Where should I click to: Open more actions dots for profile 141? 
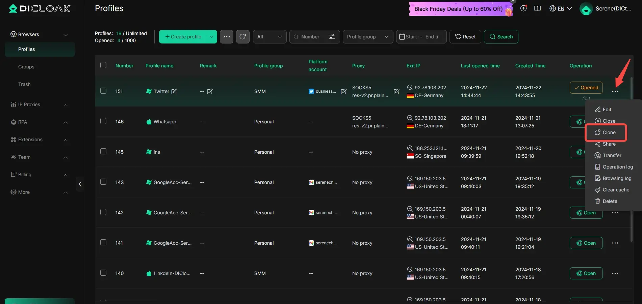click(x=615, y=243)
